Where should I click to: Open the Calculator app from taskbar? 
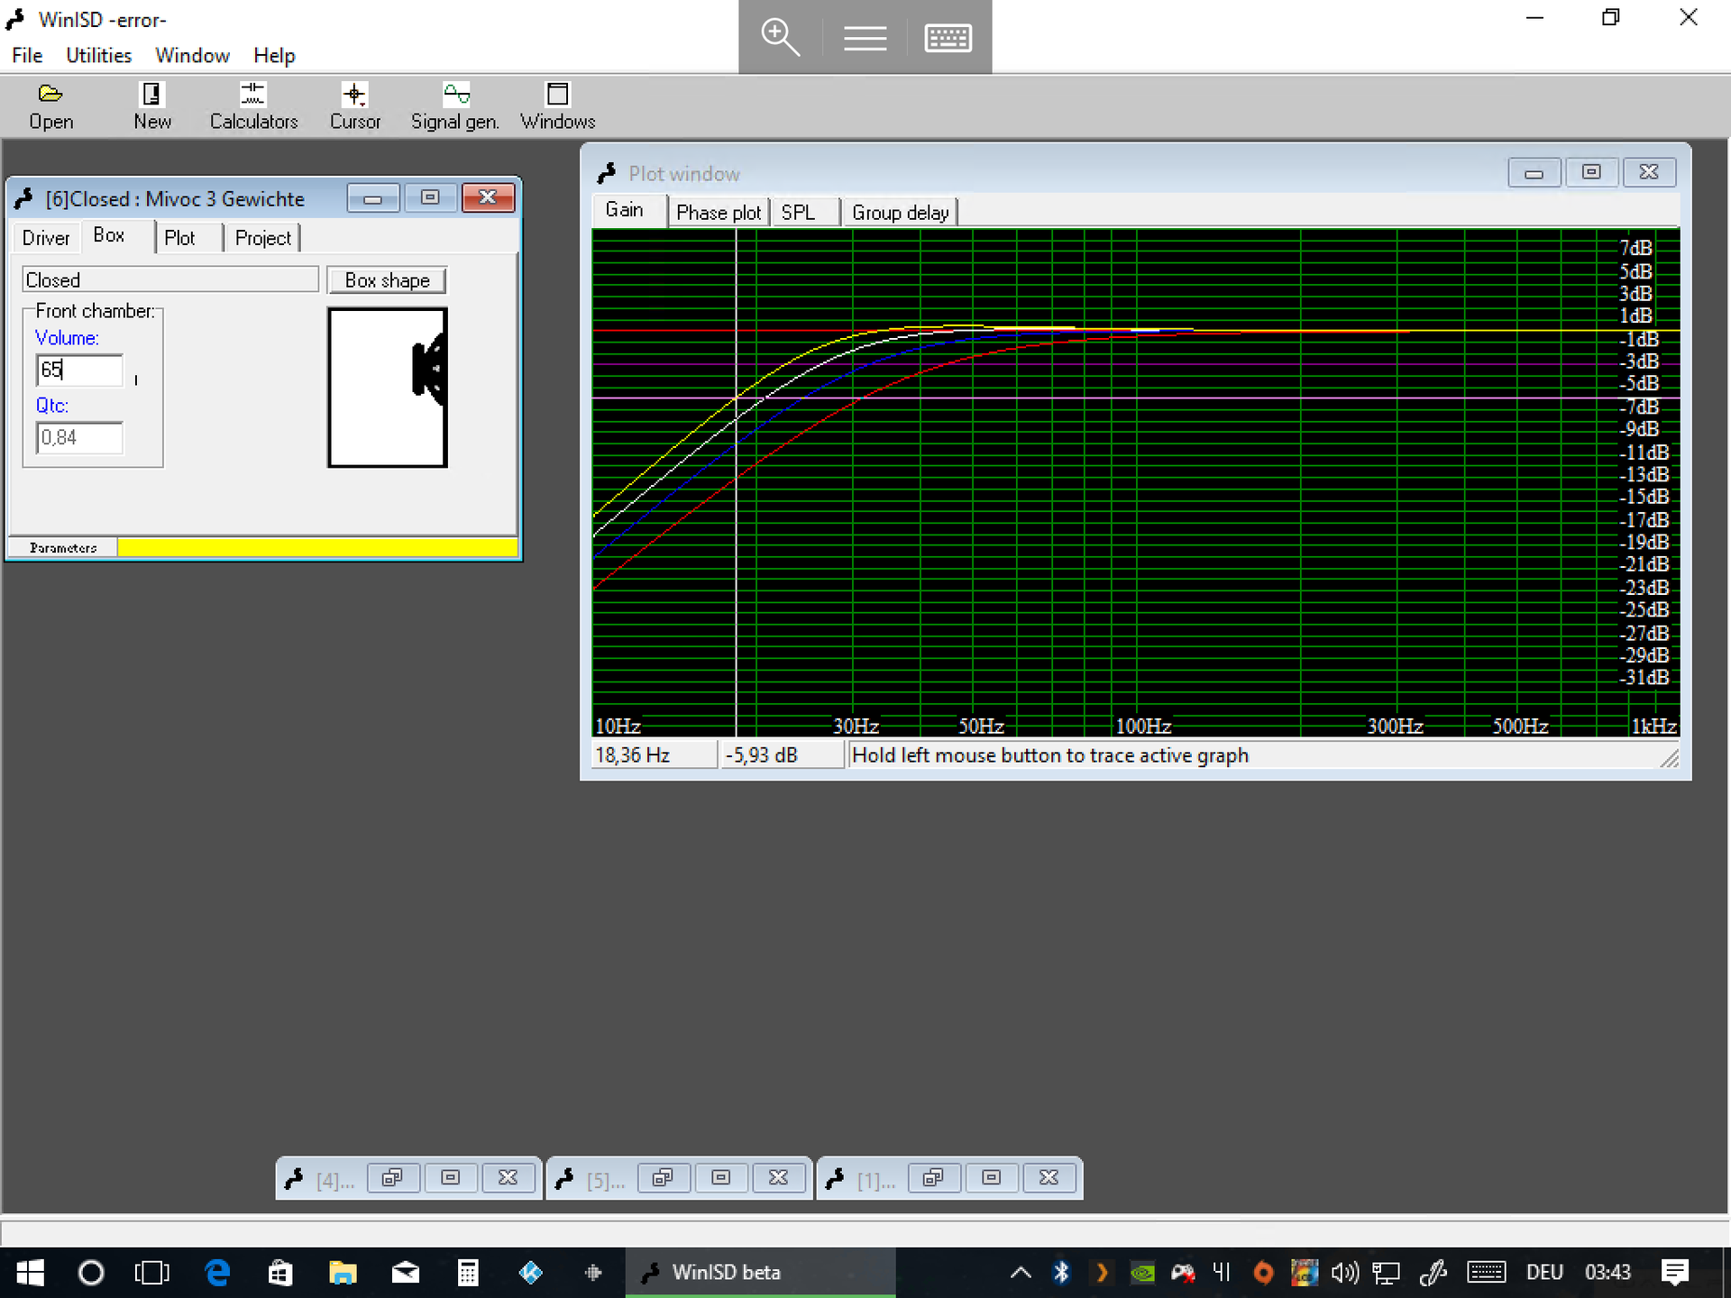coord(468,1273)
